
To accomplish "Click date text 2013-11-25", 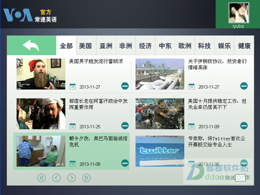I will [90, 127].
